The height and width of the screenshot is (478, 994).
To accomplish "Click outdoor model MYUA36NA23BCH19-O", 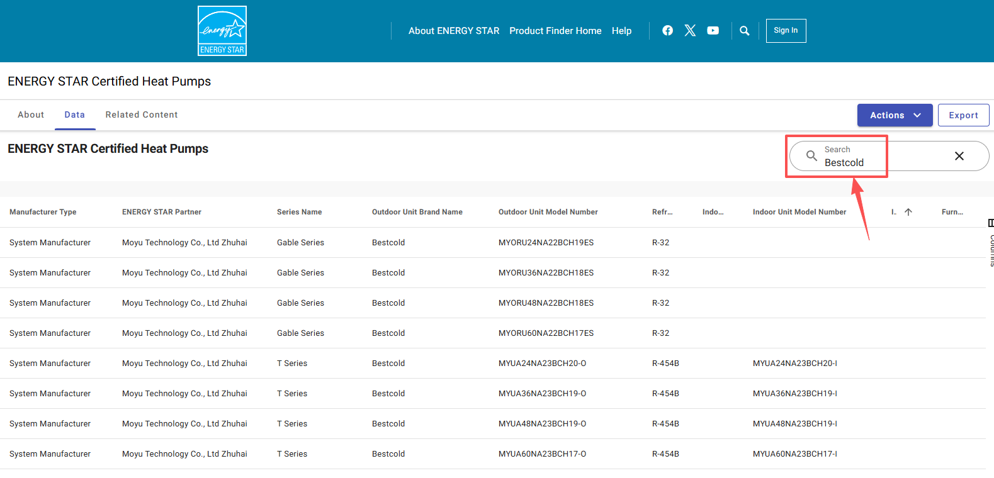I will 543,394.
